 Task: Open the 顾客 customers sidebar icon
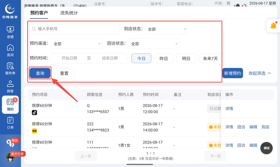(10, 87)
